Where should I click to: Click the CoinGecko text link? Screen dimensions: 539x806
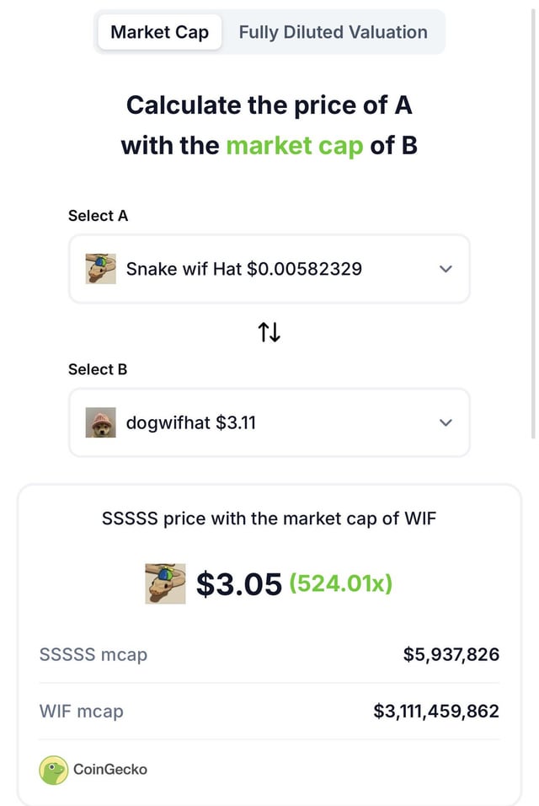[x=110, y=769]
